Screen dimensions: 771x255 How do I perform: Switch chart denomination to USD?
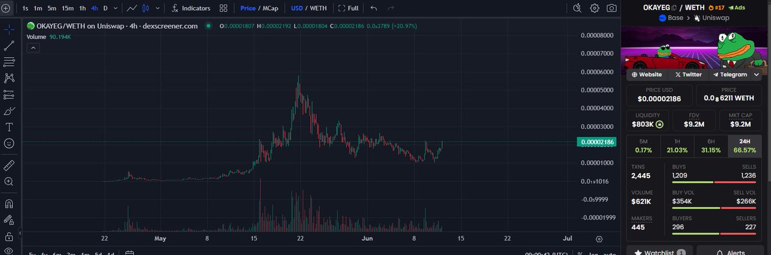tap(296, 8)
